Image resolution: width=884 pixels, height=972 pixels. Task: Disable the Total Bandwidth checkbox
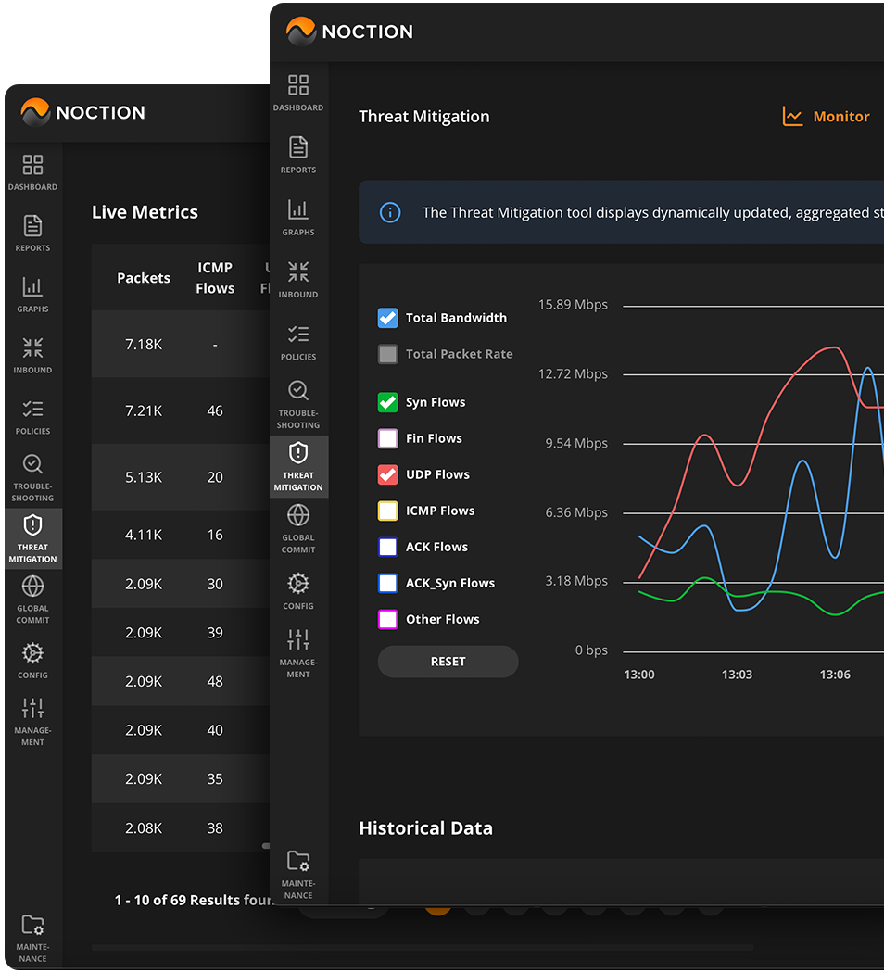click(x=387, y=317)
